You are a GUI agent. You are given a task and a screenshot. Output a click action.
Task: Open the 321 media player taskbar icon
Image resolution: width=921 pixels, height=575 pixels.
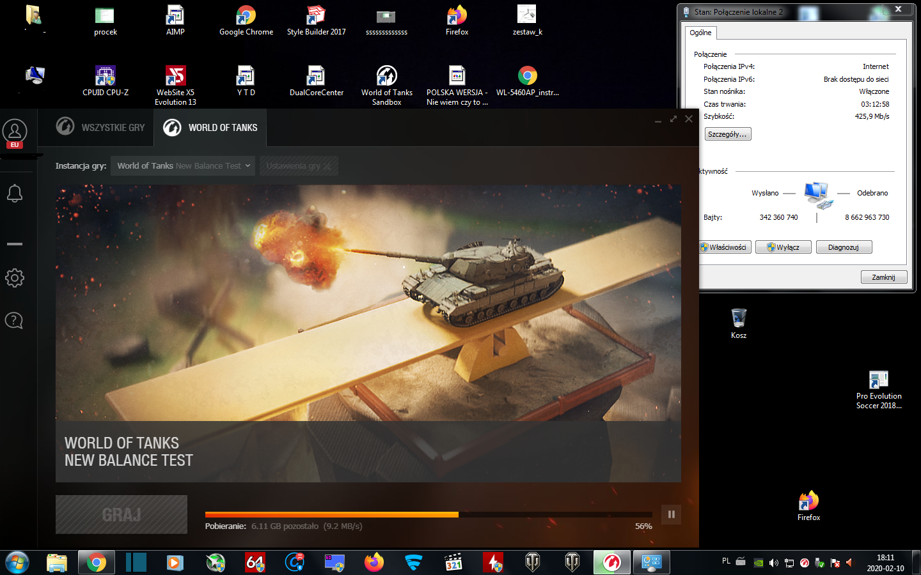click(x=453, y=562)
